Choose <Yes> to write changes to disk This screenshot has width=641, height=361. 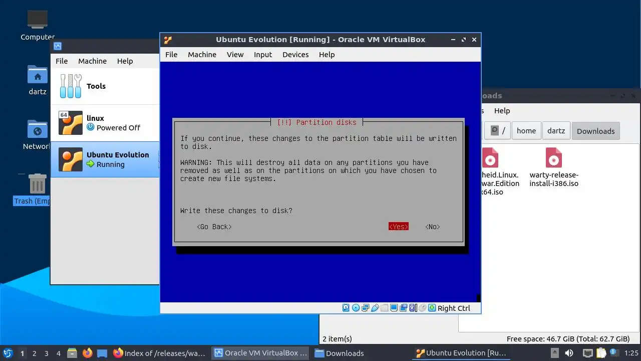399,227
